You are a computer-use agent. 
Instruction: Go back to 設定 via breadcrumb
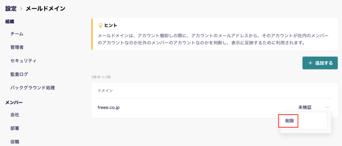pos(11,9)
